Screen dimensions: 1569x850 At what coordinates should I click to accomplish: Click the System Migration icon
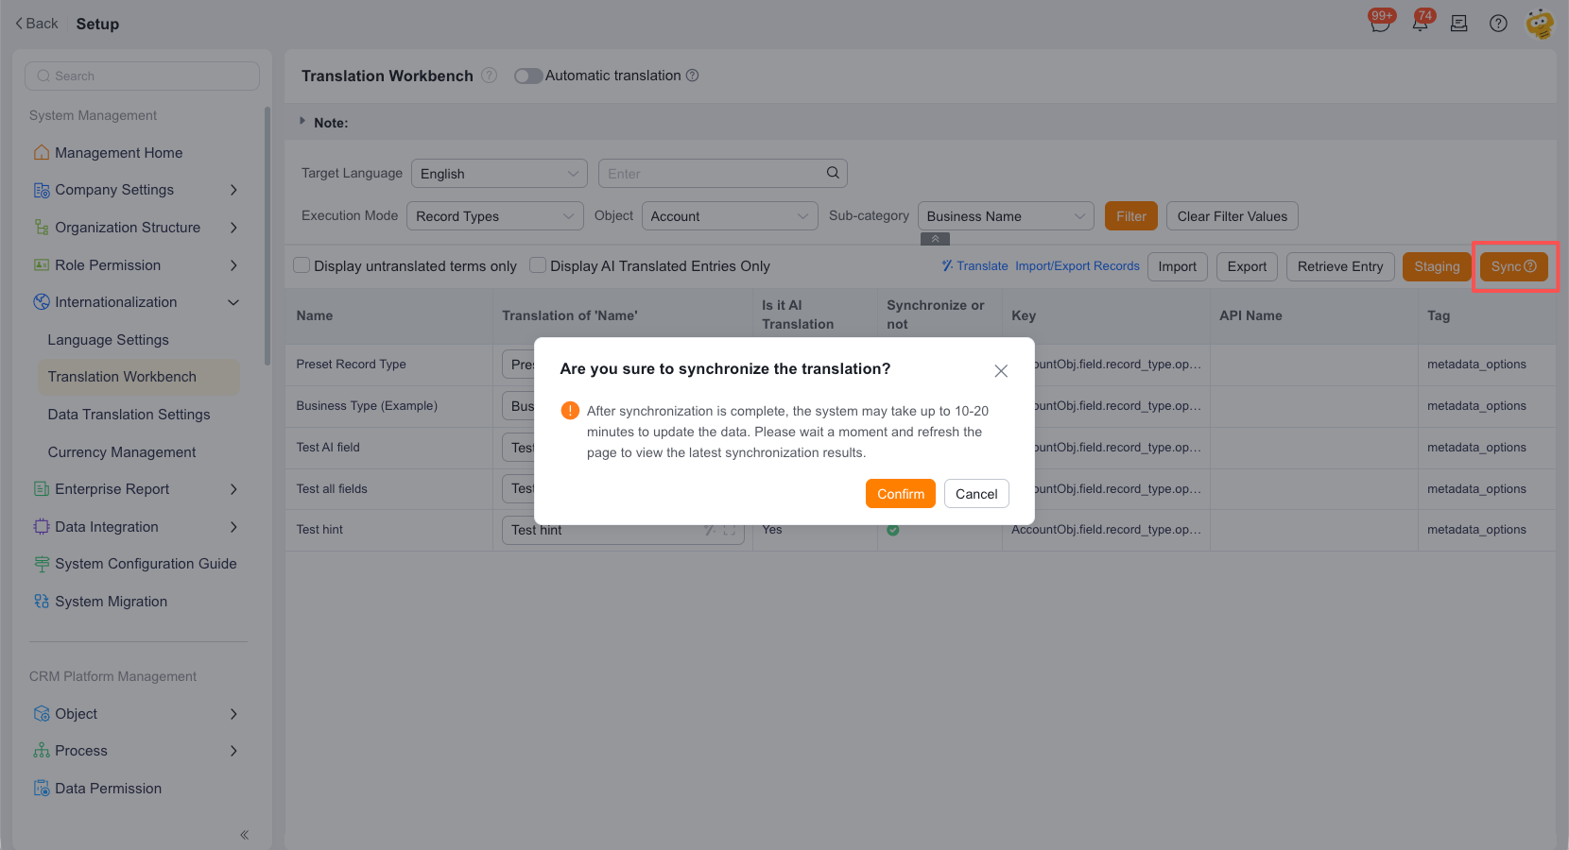42,601
